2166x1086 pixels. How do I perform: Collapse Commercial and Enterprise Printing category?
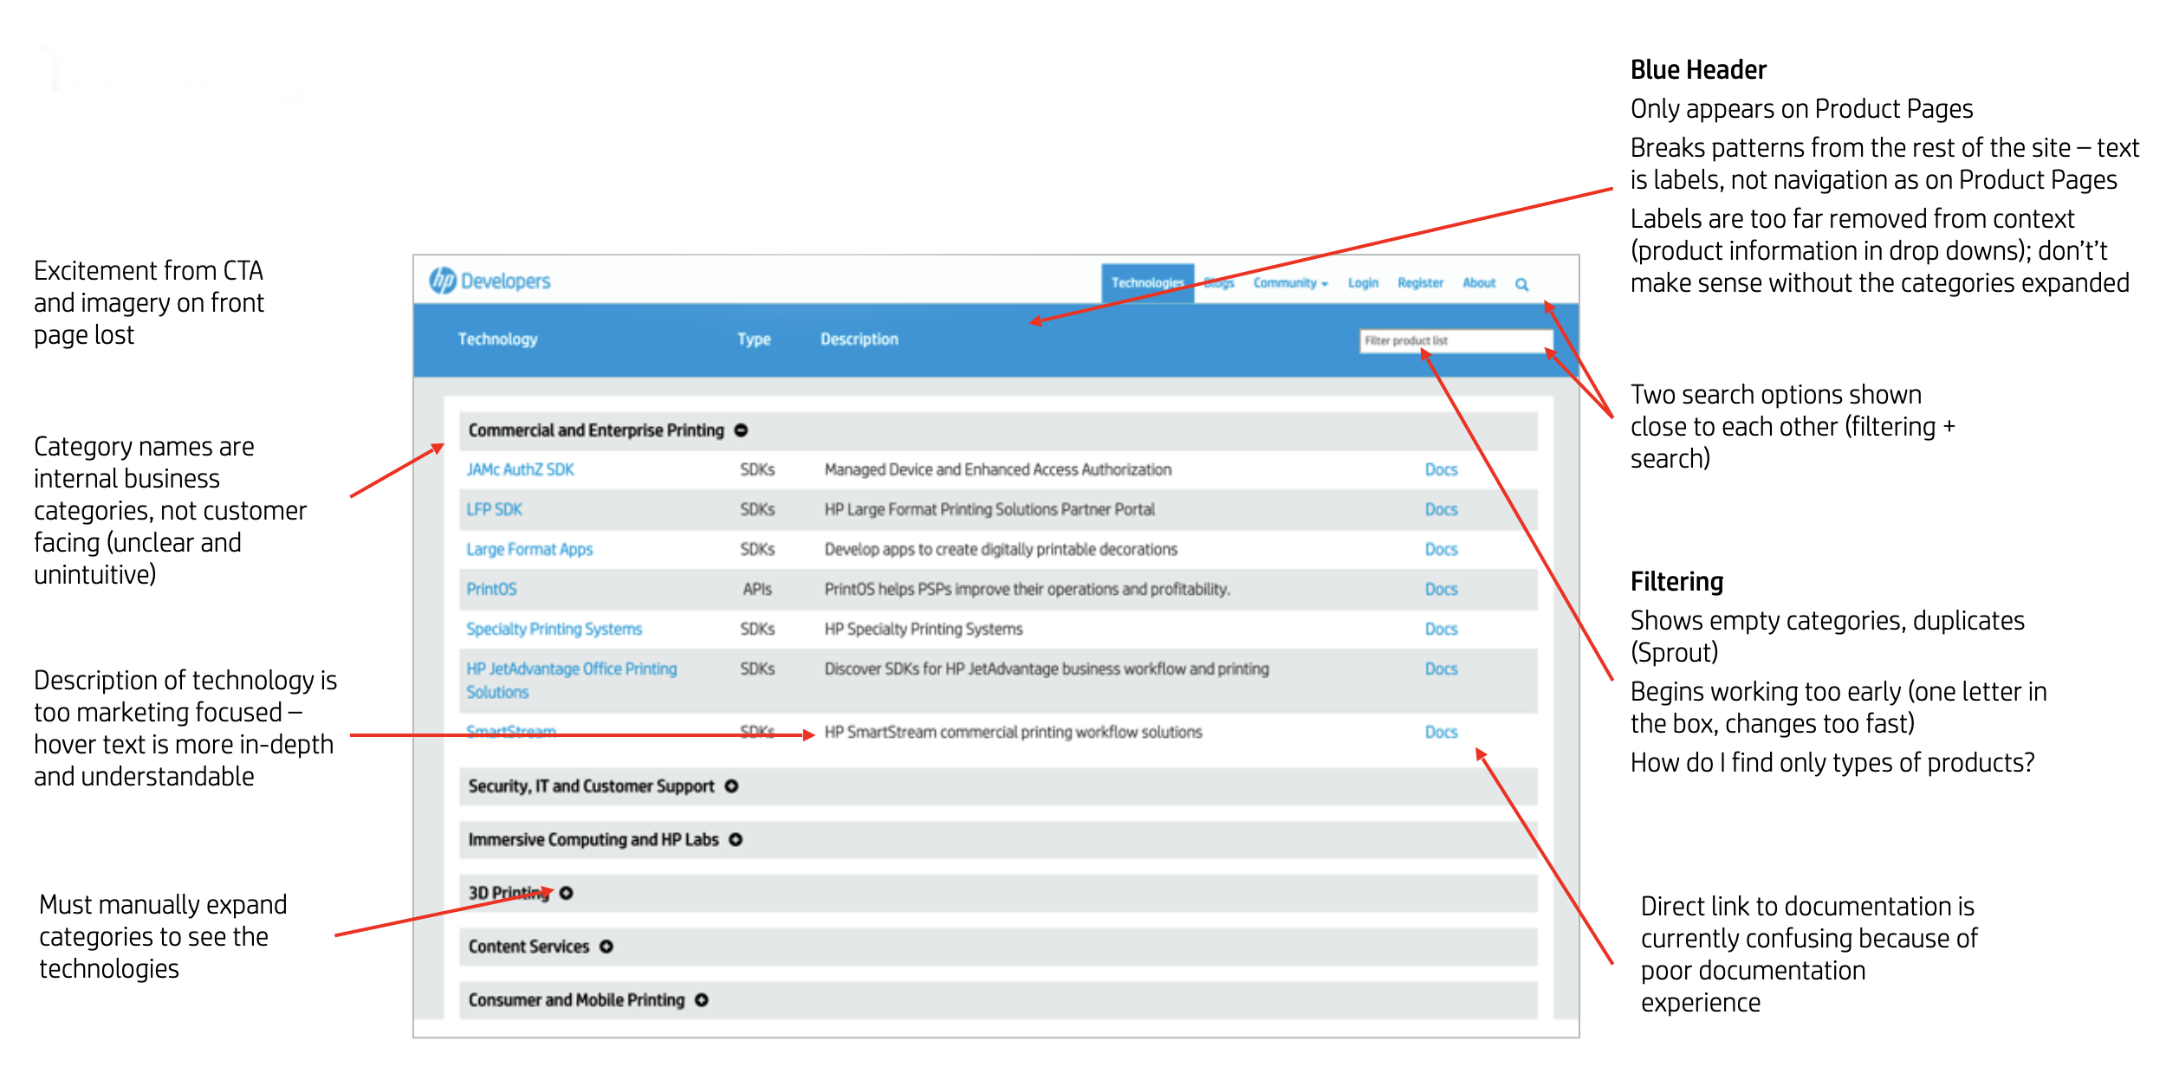(x=741, y=430)
